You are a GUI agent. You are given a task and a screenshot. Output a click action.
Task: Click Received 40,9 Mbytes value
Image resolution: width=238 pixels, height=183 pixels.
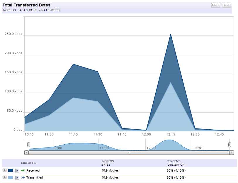coord(110,170)
